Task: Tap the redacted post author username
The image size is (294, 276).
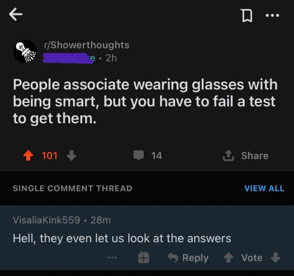Action: 69,58
